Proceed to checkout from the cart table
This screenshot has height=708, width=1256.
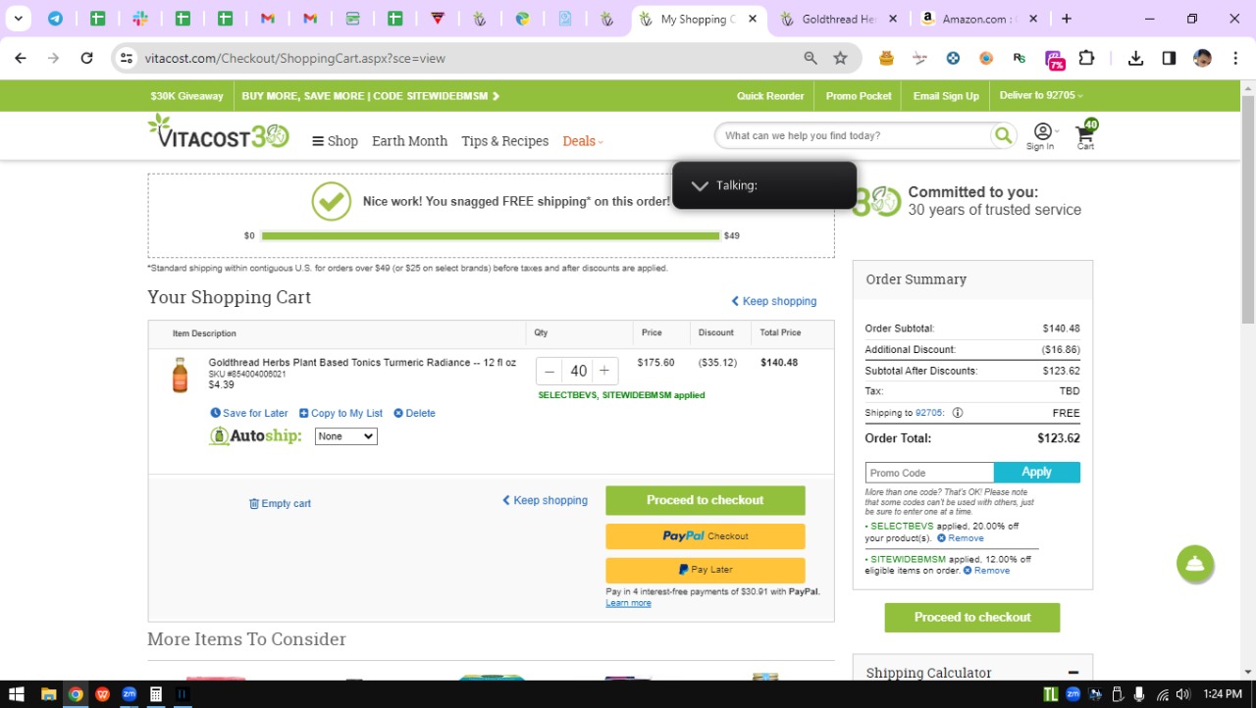706,500
